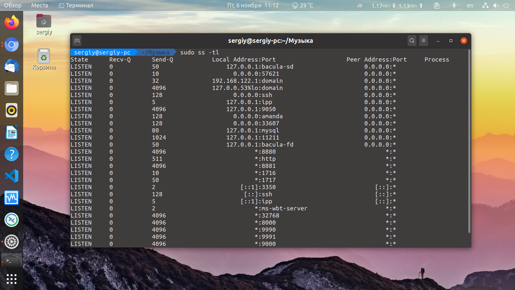Open Chromium browser in the dock
The height and width of the screenshot is (290, 515).
12,44
